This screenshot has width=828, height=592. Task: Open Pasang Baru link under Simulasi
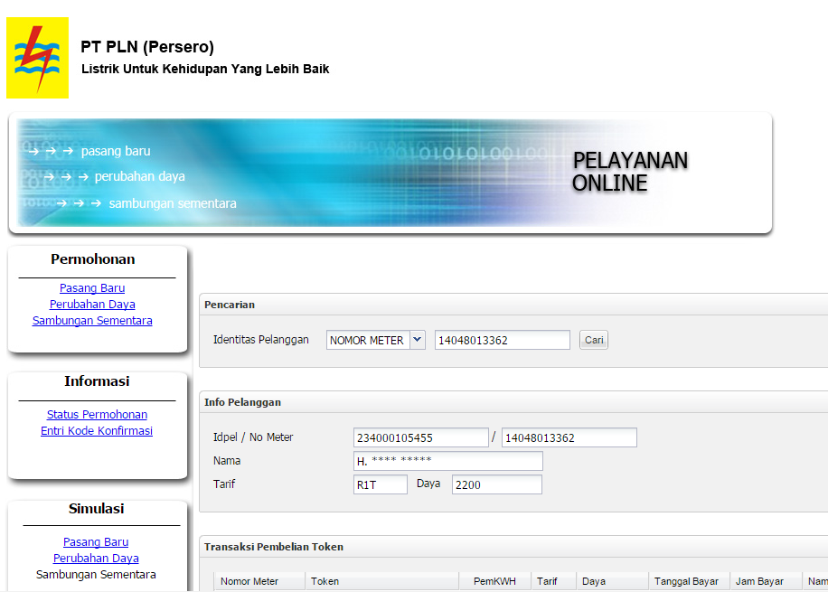[96, 541]
